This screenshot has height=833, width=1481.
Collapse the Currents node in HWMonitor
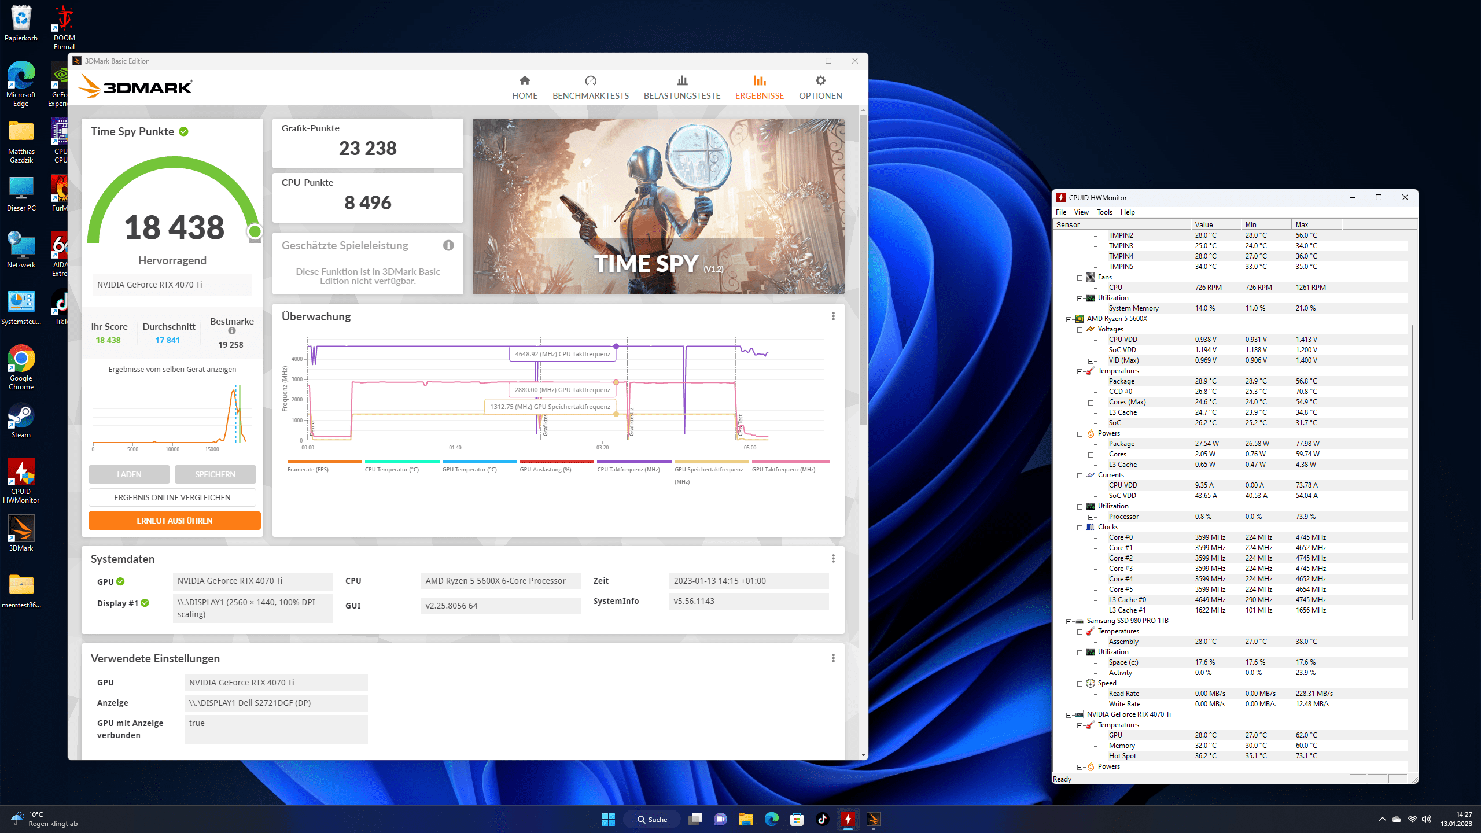[1080, 475]
